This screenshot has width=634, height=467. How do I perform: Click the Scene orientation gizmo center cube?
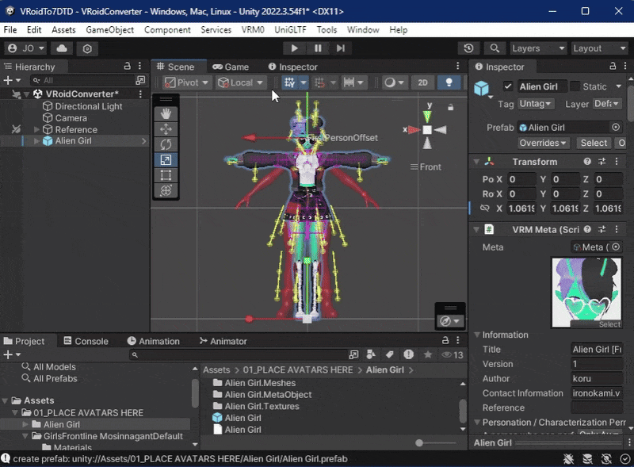tap(427, 130)
